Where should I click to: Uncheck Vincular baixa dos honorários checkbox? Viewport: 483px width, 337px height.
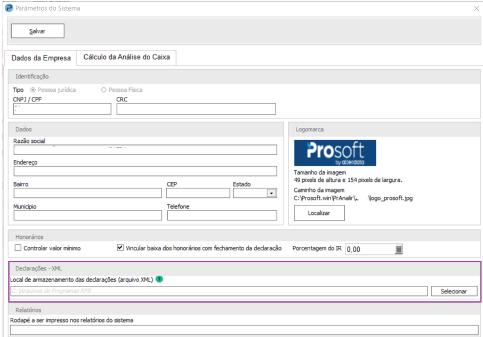pos(120,247)
